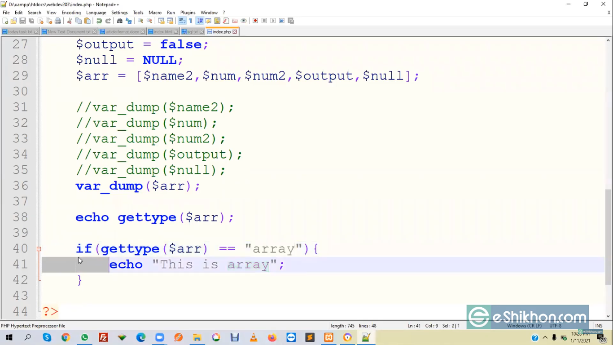
Task: Collapse the if-block fold marker at line 40
Action: click(39, 248)
